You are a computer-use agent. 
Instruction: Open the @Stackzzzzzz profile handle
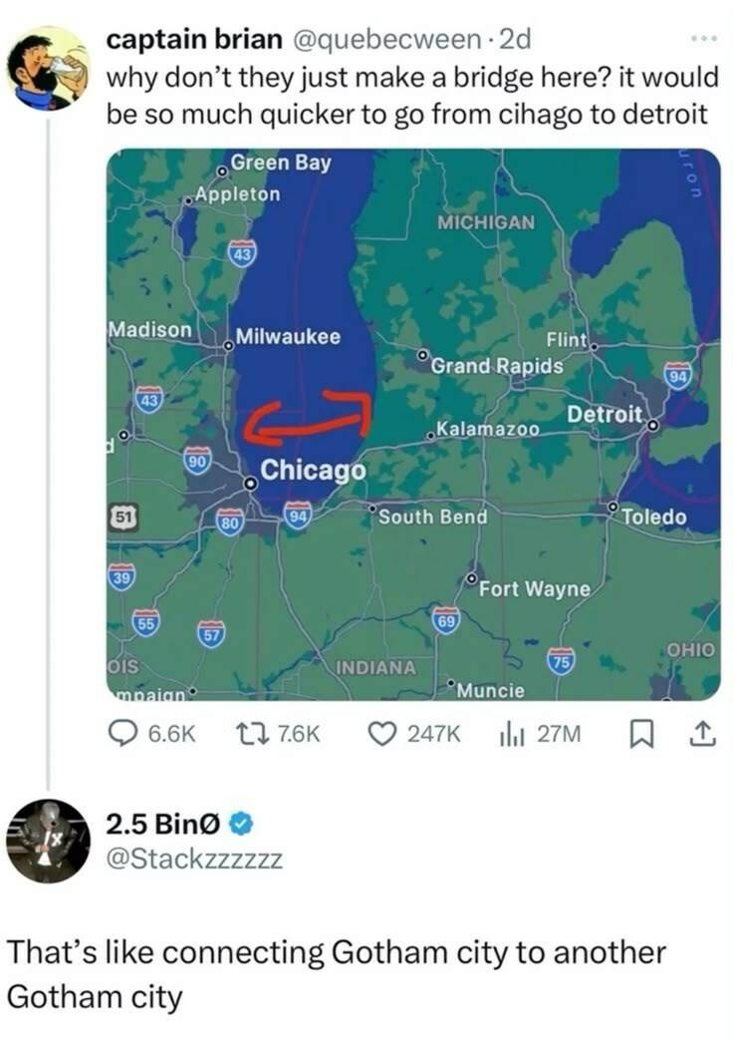194,857
